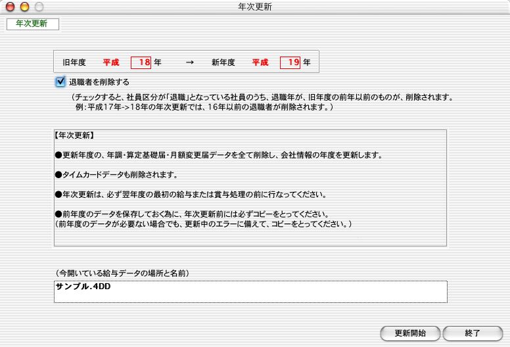Screen dimensions: 510x347
Task: Click the arrow between old and new year
Action: click(190, 62)
